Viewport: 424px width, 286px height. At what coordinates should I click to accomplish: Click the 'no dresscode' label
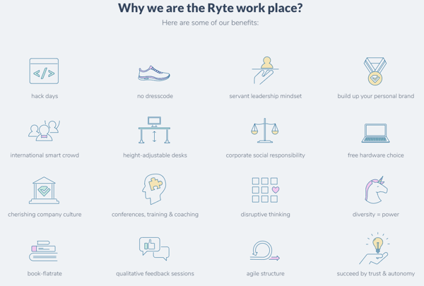(155, 96)
